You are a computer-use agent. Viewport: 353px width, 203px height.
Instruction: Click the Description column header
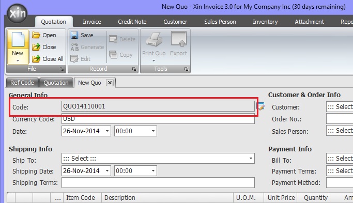pyautogui.click(x=167, y=198)
